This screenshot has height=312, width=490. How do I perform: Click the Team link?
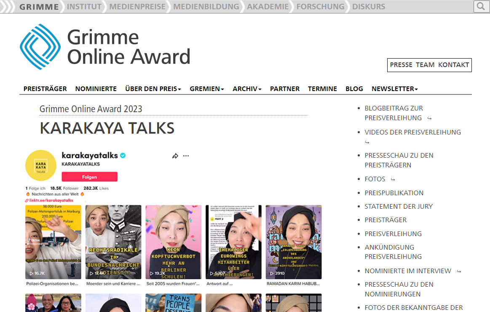click(425, 65)
